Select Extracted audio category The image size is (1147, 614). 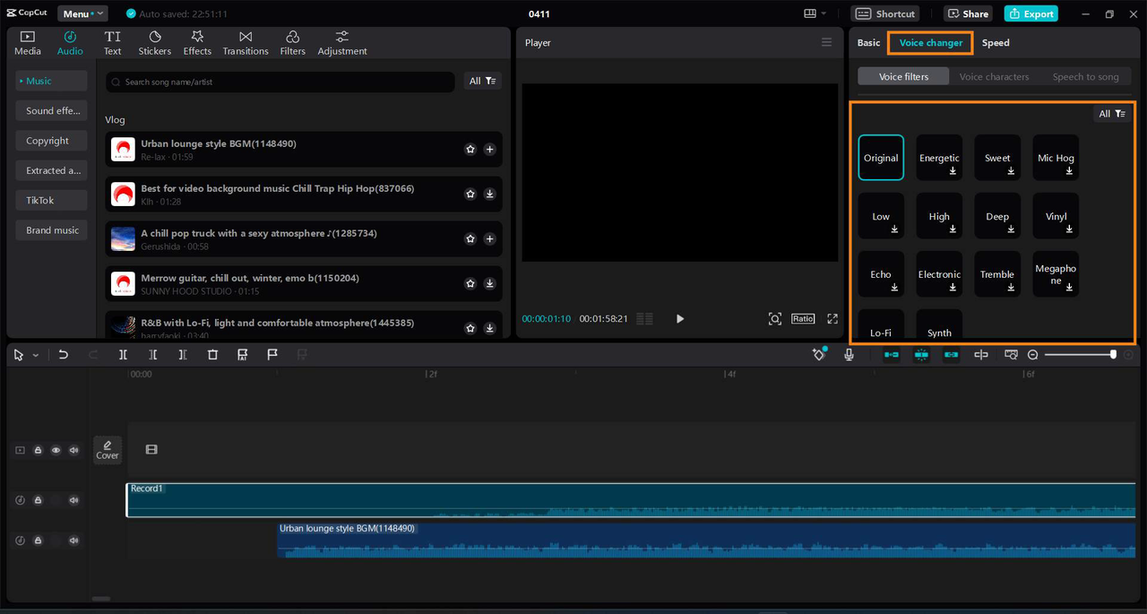[51, 170]
